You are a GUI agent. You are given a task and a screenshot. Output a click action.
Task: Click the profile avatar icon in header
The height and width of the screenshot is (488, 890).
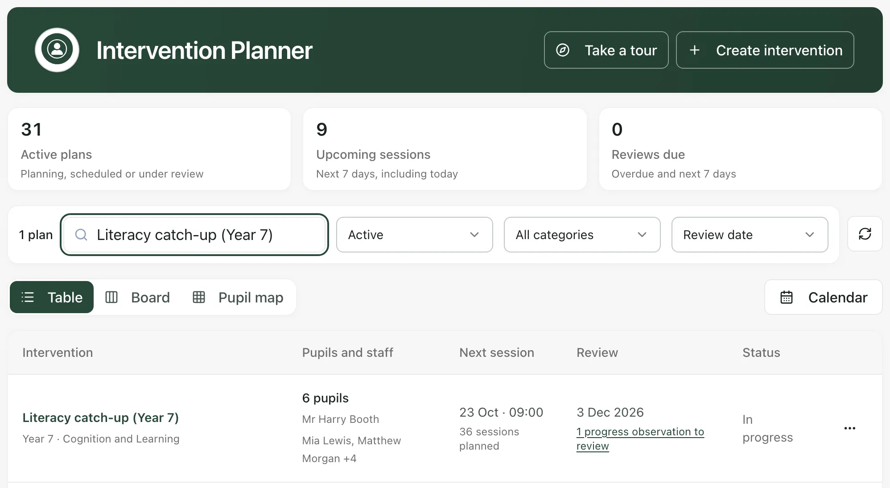point(57,50)
